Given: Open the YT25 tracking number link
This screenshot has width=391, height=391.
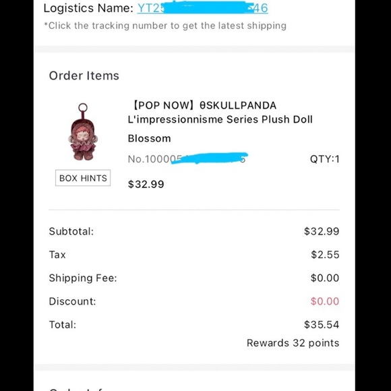Looking at the screenshot, I should [x=202, y=8].
